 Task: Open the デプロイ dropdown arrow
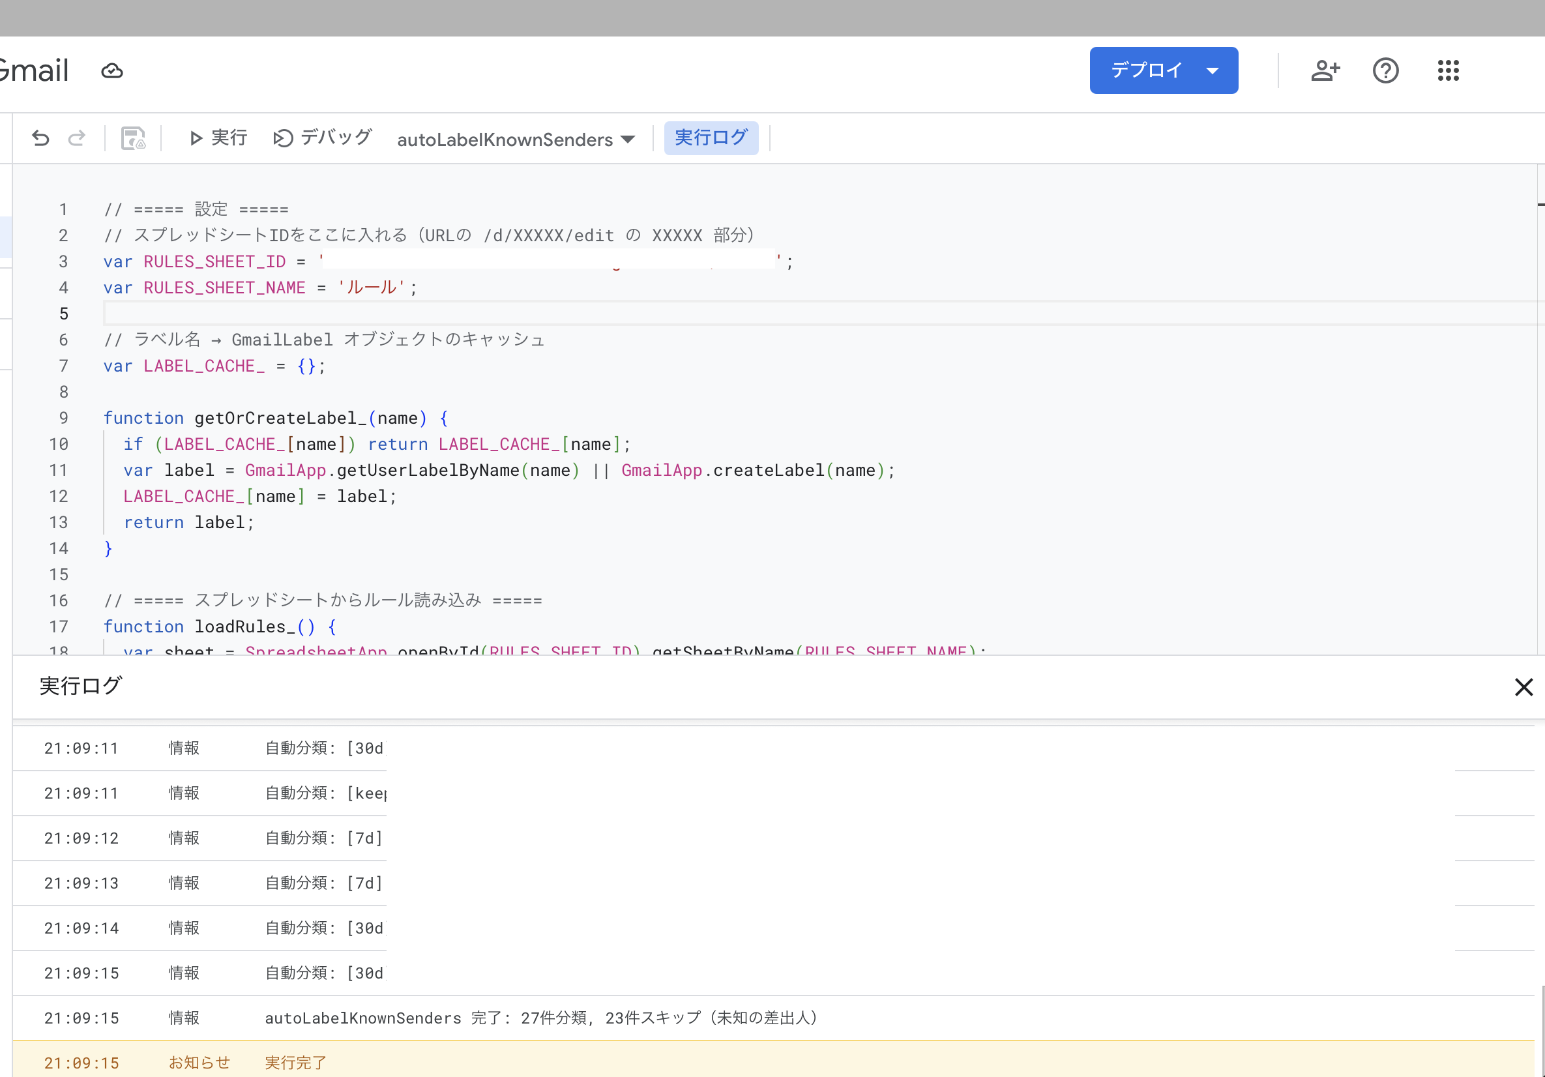(1213, 70)
